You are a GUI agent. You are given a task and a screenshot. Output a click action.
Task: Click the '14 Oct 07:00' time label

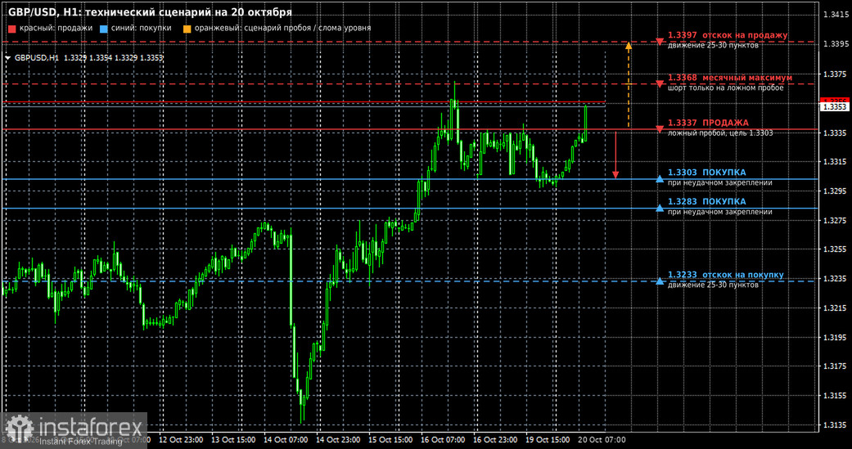click(286, 438)
